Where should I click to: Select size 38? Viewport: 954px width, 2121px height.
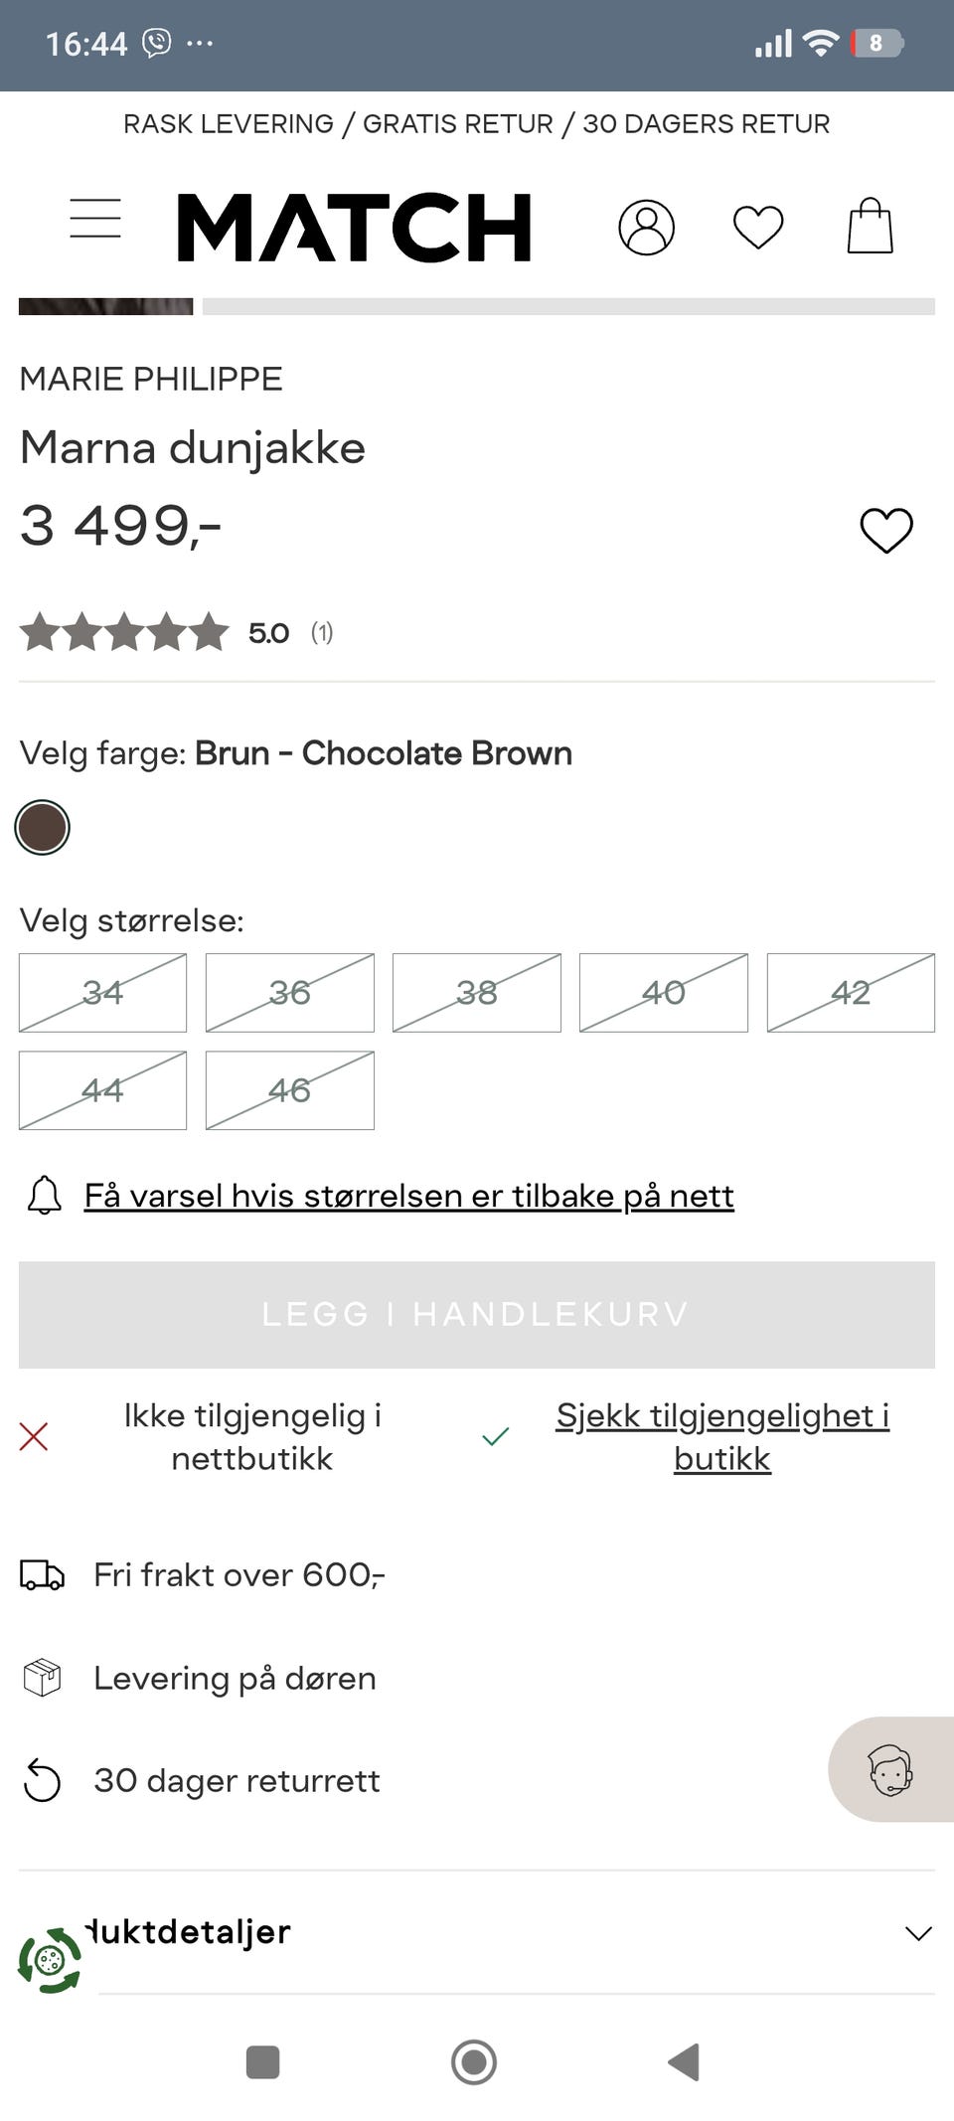click(477, 993)
